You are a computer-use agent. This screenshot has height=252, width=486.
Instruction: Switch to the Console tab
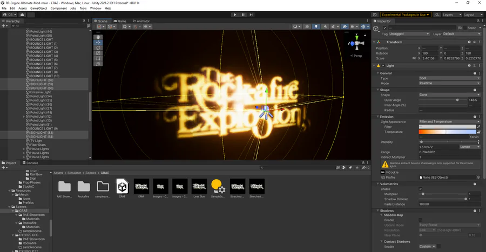click(30, 163)
